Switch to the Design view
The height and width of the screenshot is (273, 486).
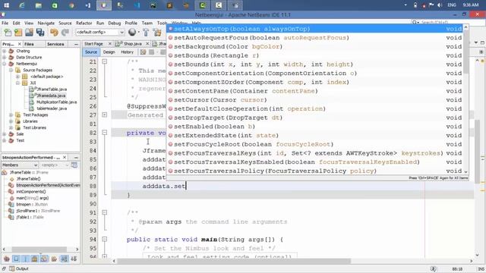tap(109, 52)
